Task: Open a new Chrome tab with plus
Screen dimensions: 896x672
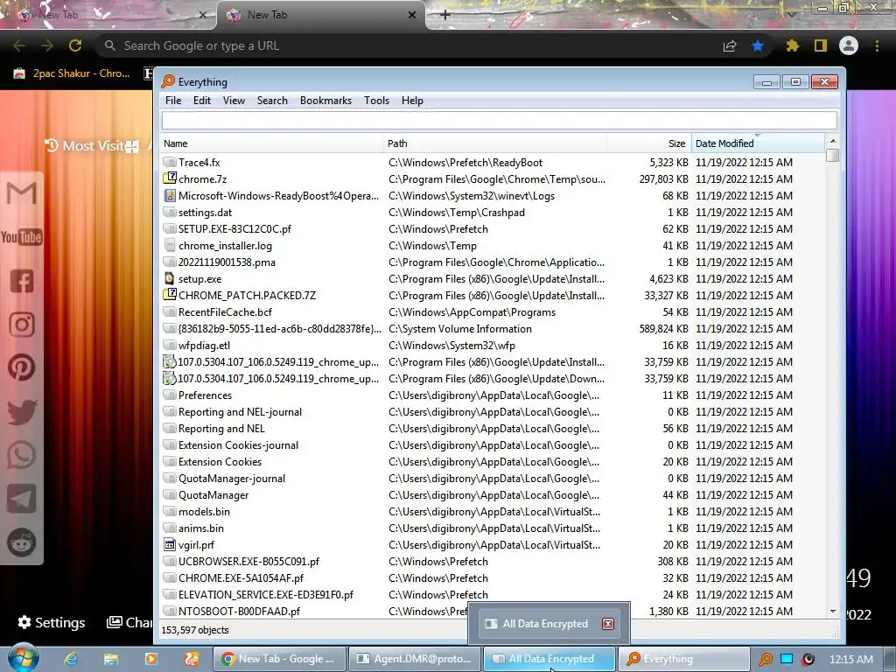Action: (x=445, y=15)
